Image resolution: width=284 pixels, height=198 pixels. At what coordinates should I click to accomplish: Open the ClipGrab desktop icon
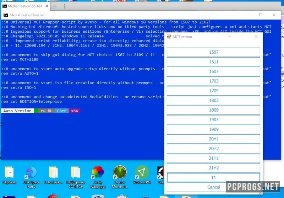point(9,175)
